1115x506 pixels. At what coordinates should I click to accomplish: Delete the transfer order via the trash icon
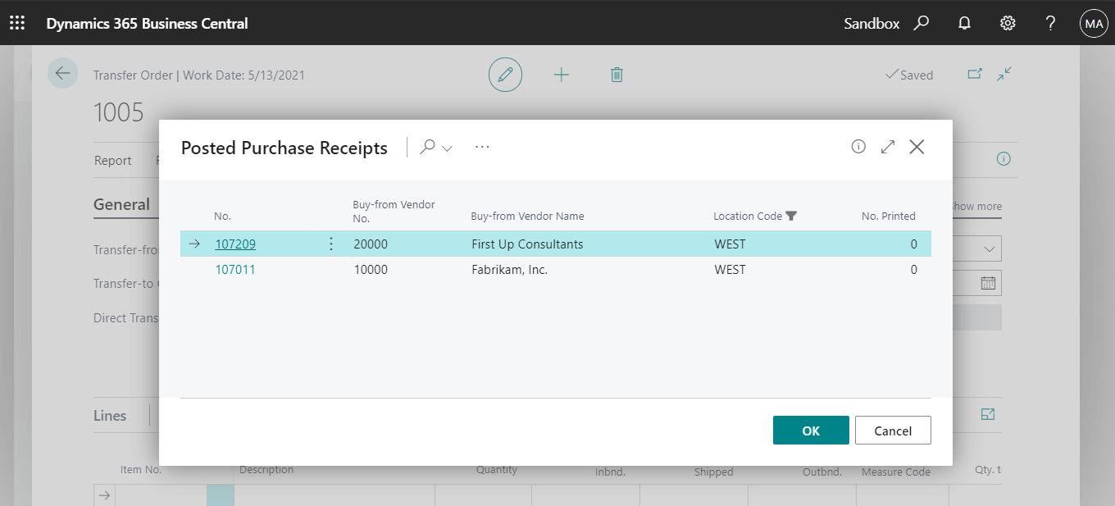click(616, 74)
